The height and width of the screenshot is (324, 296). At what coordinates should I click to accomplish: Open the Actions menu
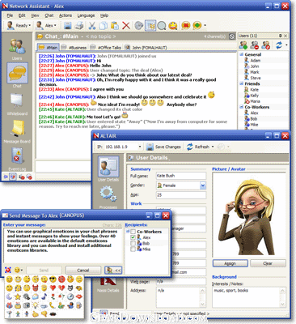point(66,15)
